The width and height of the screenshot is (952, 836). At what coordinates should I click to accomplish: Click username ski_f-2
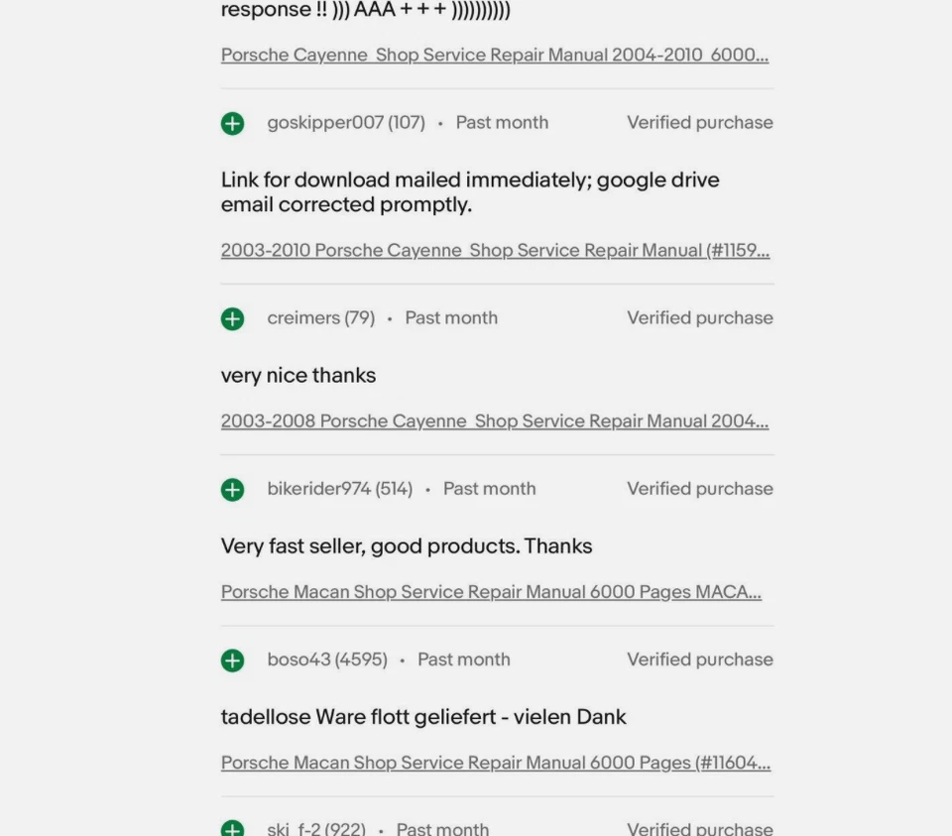294,829
